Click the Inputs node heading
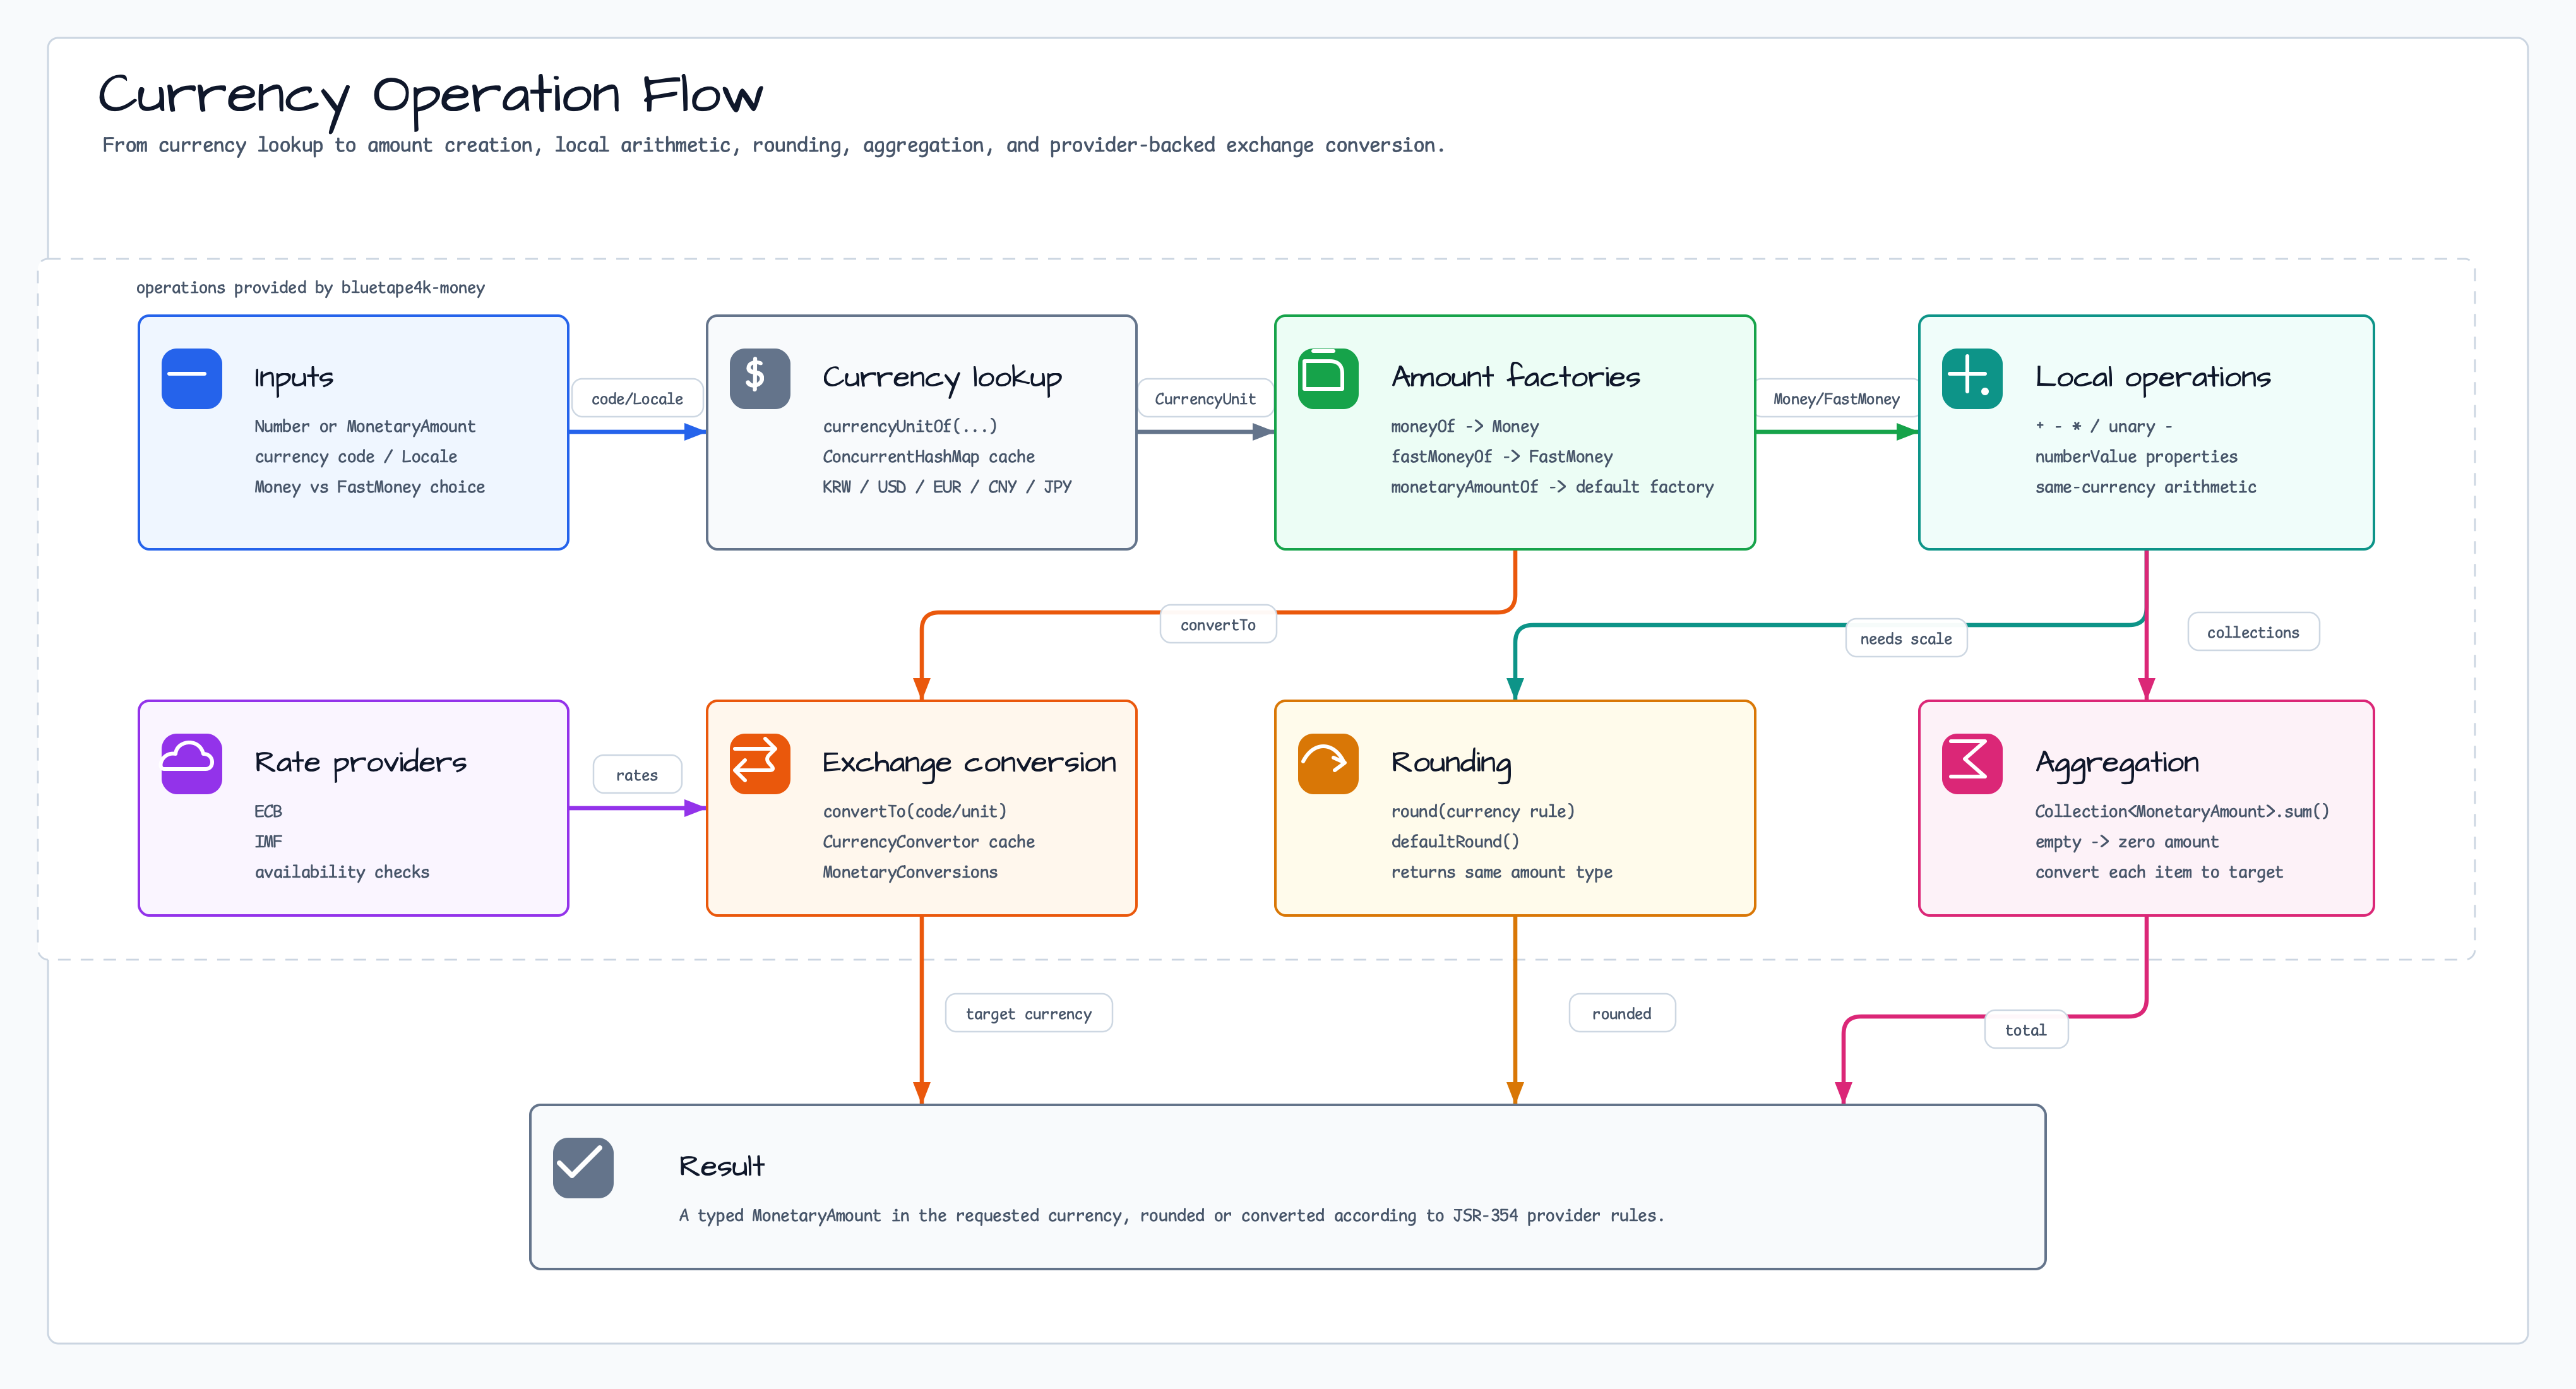Viewport: 2576px width, 1389px height. [293, 378]
